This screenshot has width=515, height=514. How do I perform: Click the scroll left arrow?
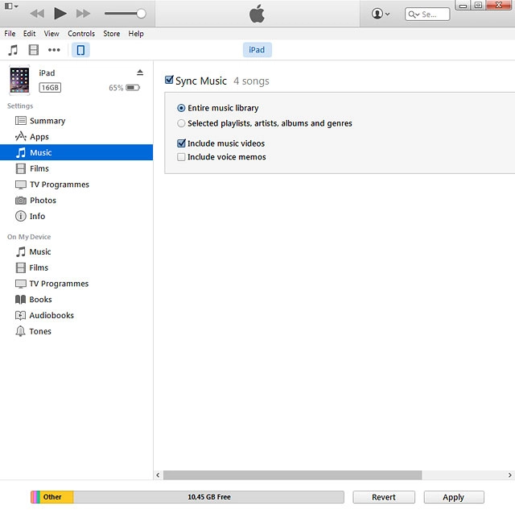pos(158,475)
